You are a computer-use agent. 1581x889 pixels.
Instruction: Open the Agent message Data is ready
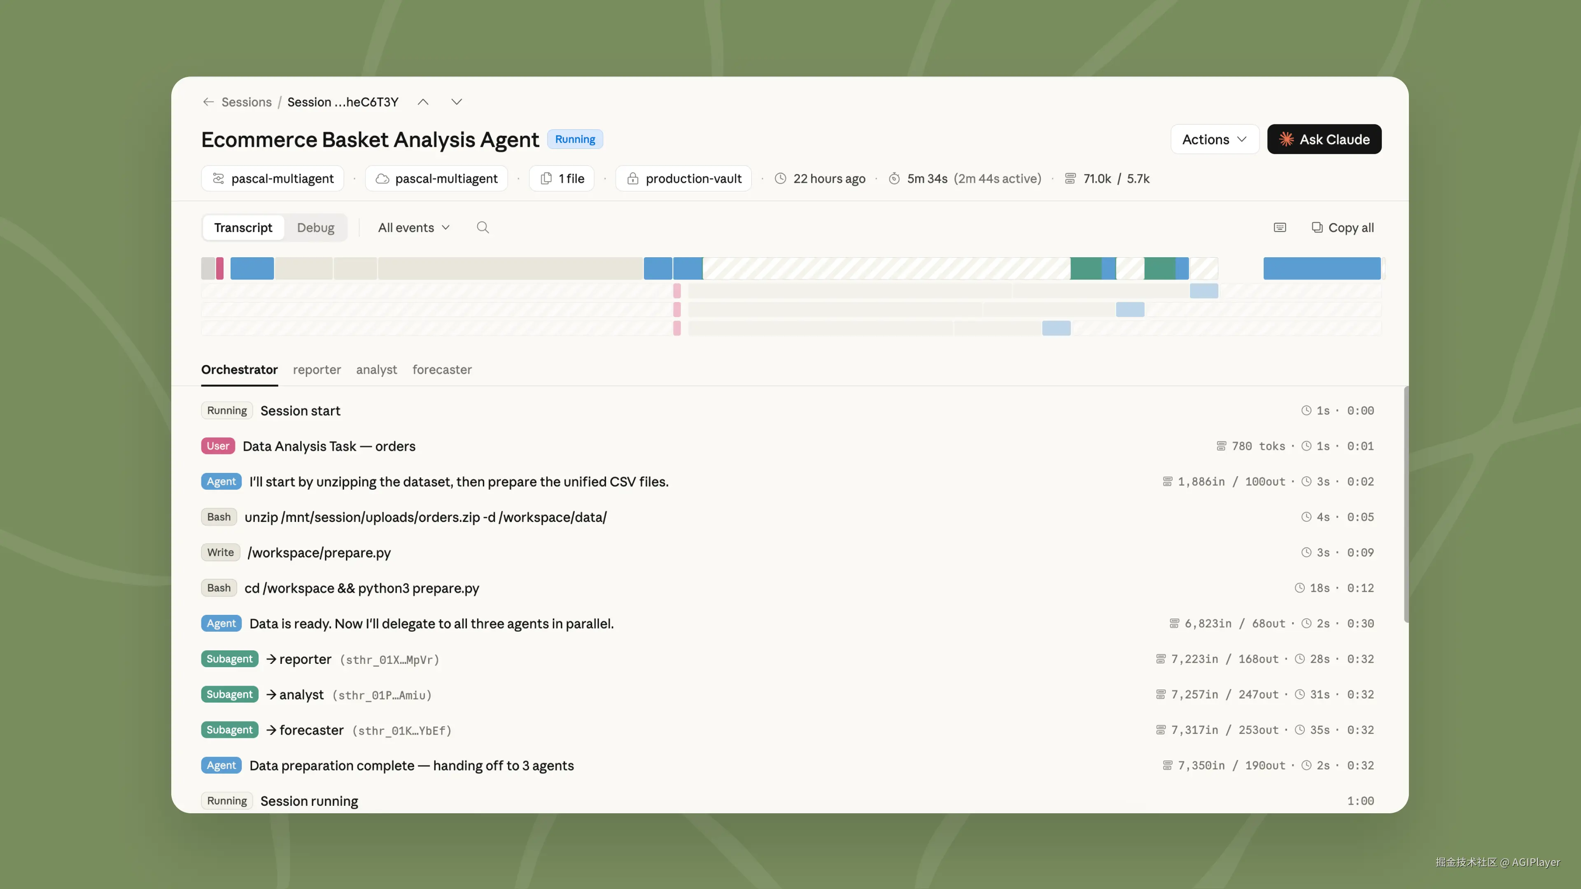pos(788,624)
